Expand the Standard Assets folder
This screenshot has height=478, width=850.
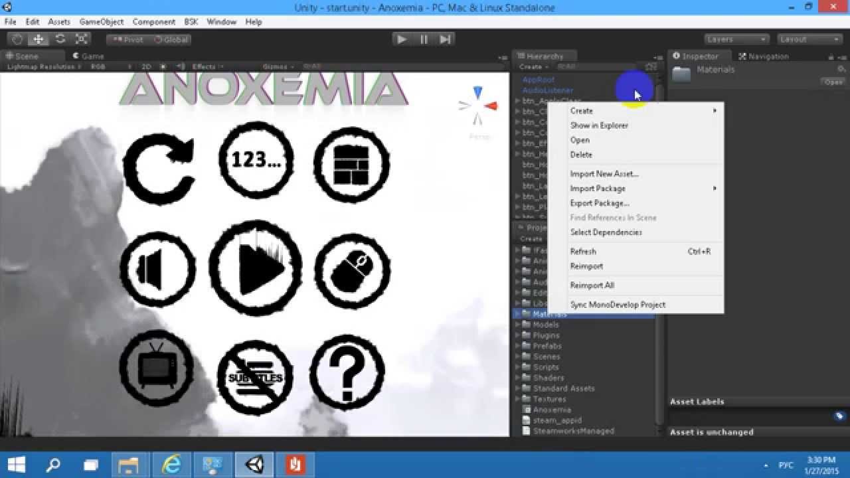517,388
